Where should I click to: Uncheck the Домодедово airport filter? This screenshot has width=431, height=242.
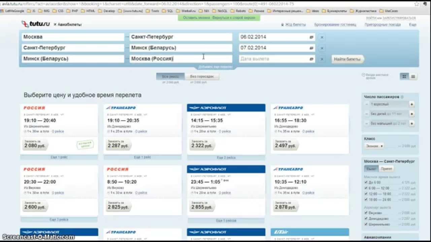pos(366,218)
